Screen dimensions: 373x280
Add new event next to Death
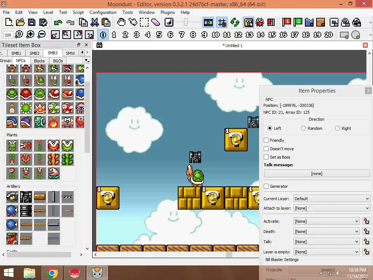point(366,232)
